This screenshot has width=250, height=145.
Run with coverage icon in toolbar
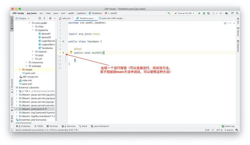pyautogui.click(x=208, y=13)
